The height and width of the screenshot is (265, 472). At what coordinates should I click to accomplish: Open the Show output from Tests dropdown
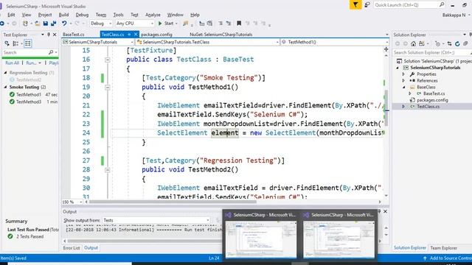tap(156, 220)
